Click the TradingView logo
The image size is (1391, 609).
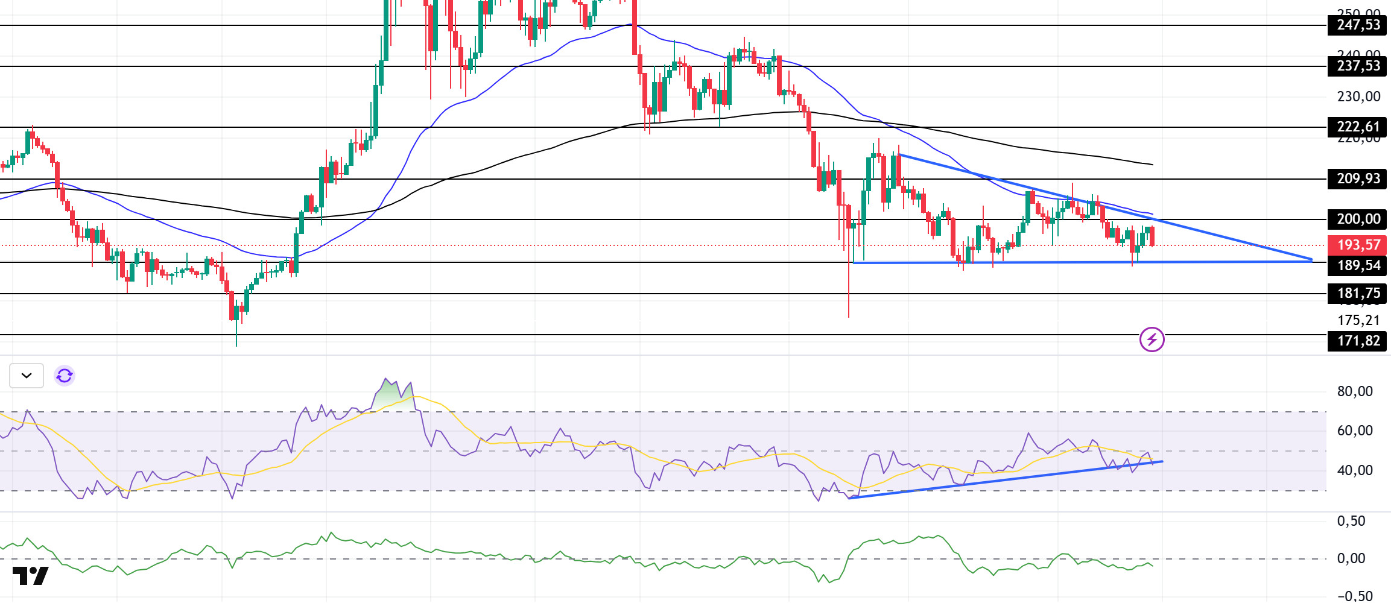[x=30, y=576]
